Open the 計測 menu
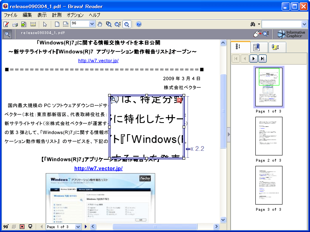The image size is (310, 232). (x=57, y=15)
